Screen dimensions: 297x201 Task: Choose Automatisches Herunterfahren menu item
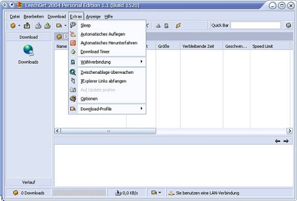point(107,43)
